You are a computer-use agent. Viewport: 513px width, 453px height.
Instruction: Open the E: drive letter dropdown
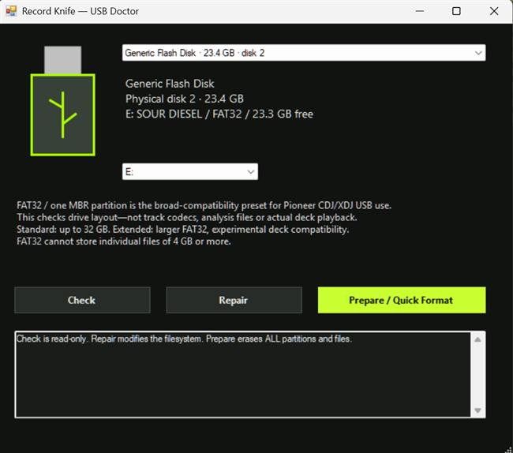(x=190, y=172)
